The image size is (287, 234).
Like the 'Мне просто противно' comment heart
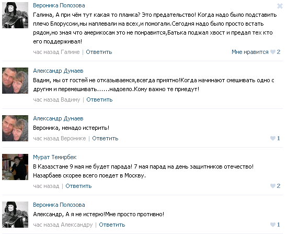[273, 225]
